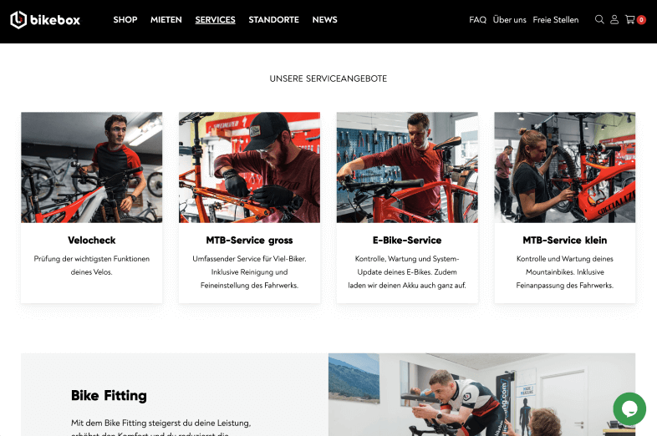The height and width of the screenshot is (436, 657).
Task: Open the E-Bike-Service card image
Action: click(407, 167)
